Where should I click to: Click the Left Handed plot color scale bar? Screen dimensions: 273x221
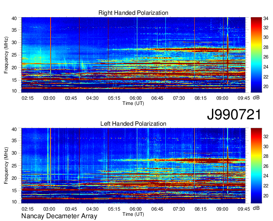click(x=256, y=166)
